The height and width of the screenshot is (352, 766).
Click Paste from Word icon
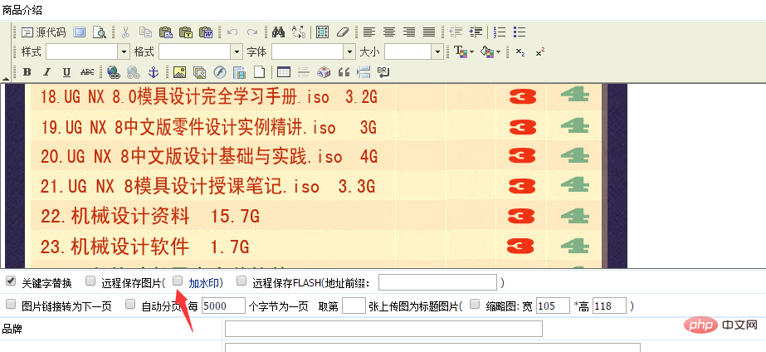pos(206,32)
